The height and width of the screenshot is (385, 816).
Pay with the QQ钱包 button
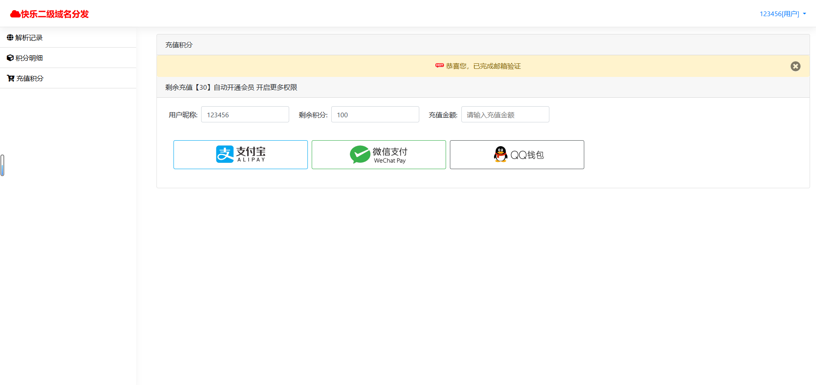[517, 155]
